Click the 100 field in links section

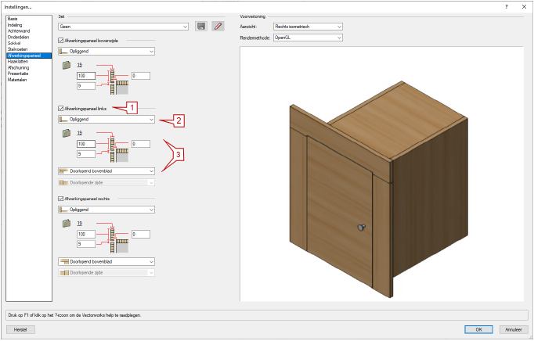click(x=86, y=144)
